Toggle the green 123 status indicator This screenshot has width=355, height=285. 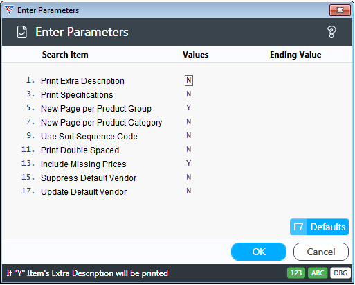coord(296,273)
